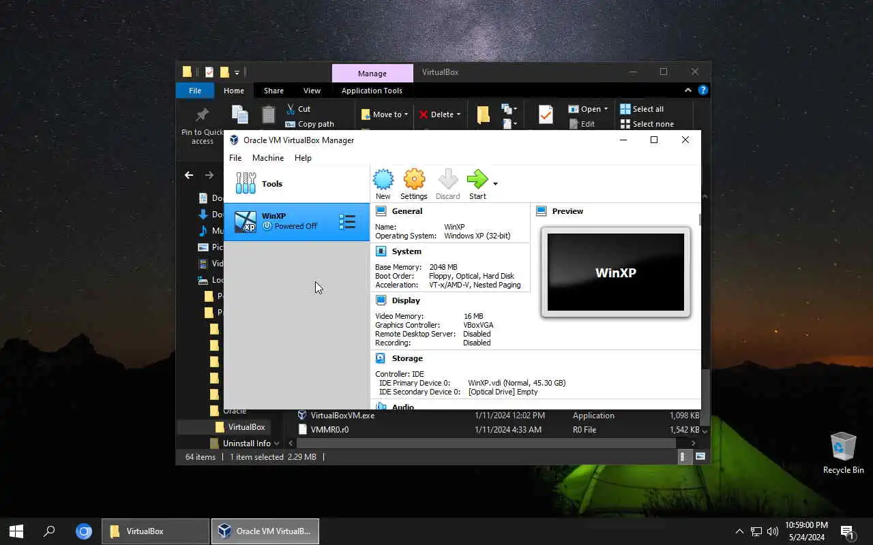Click the VirtualBox cube icon in title bar
The height and width of the screenshot is (545, 873).
(x=234, y=140)
